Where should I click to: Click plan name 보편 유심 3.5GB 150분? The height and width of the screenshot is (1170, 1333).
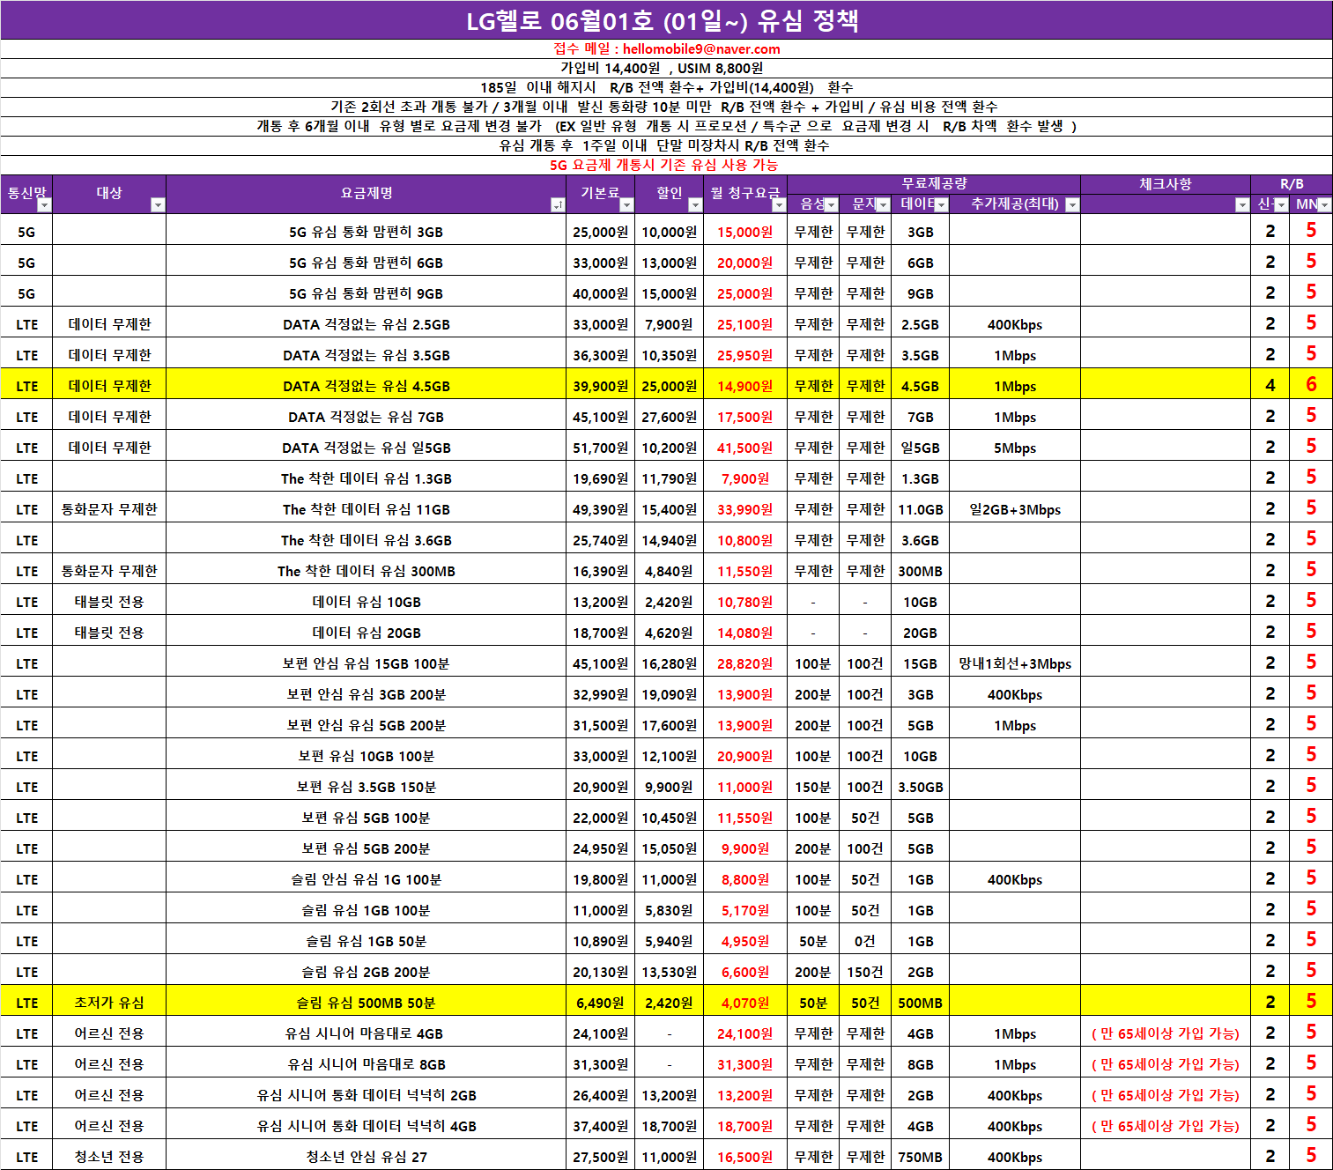(366, 788)
